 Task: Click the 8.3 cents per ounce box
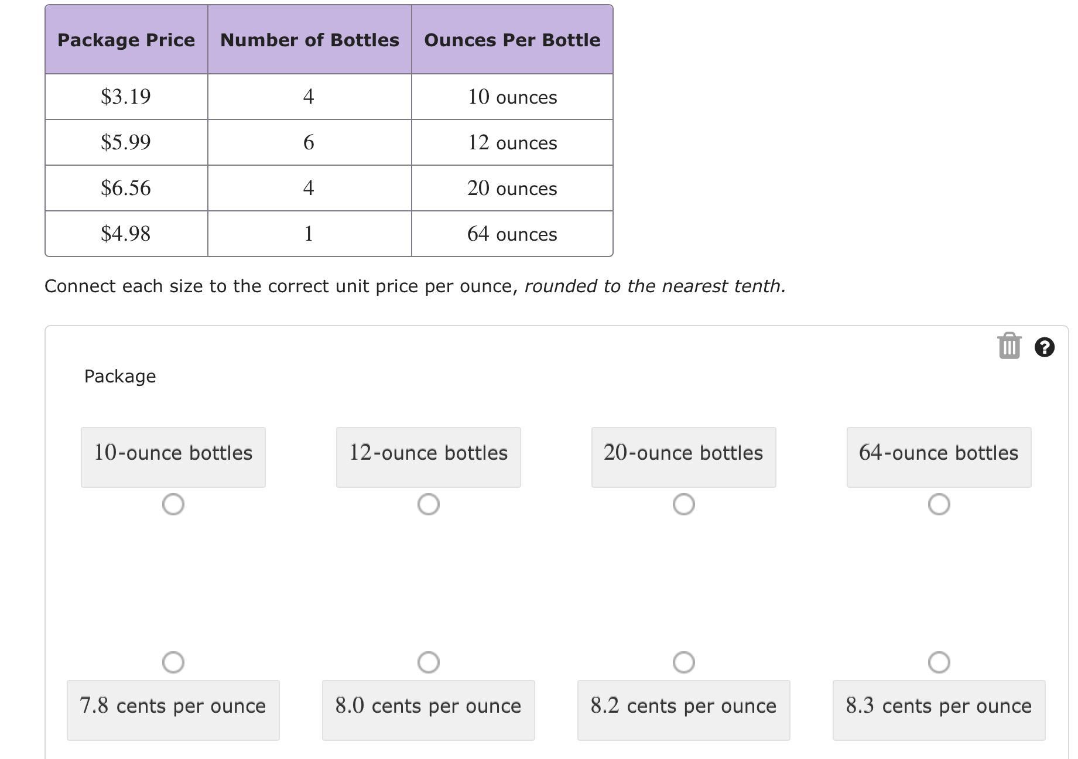(939, 710)
